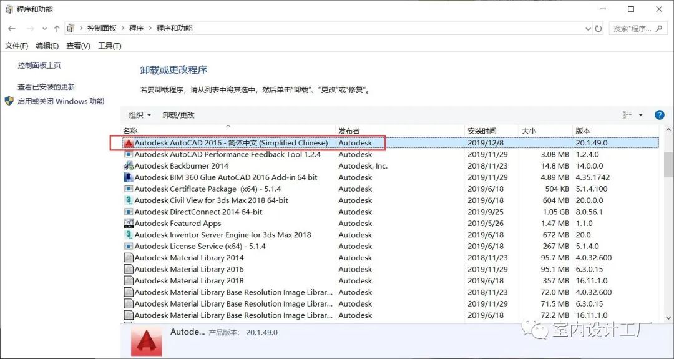Select Autodesk Certificate Package icon

click(128, 189)
